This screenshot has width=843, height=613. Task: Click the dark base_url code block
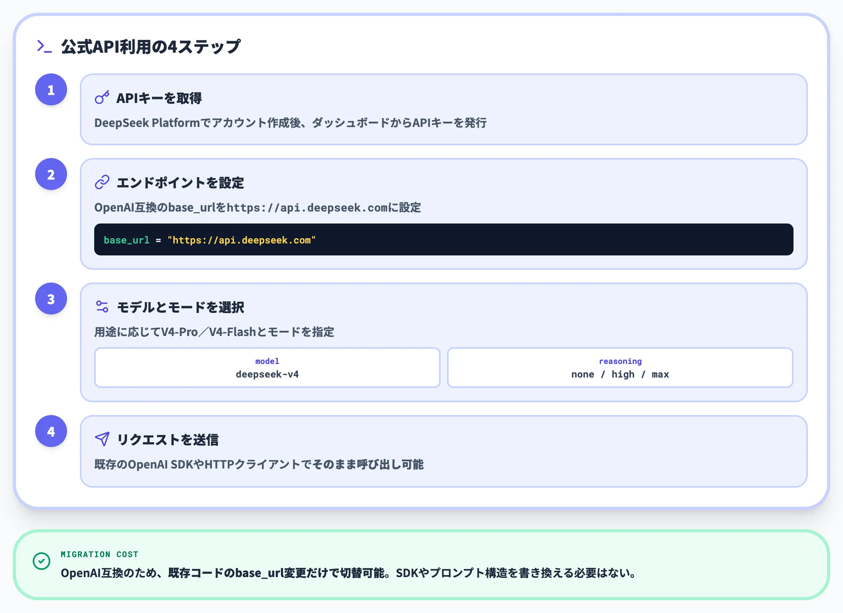tap(443, 239)
